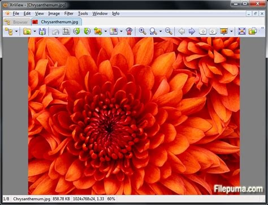Rotate image clockwise with right rotate icon
Image resolution: width=268 pixels, height=205 pixels.
(x=87, y=31)
